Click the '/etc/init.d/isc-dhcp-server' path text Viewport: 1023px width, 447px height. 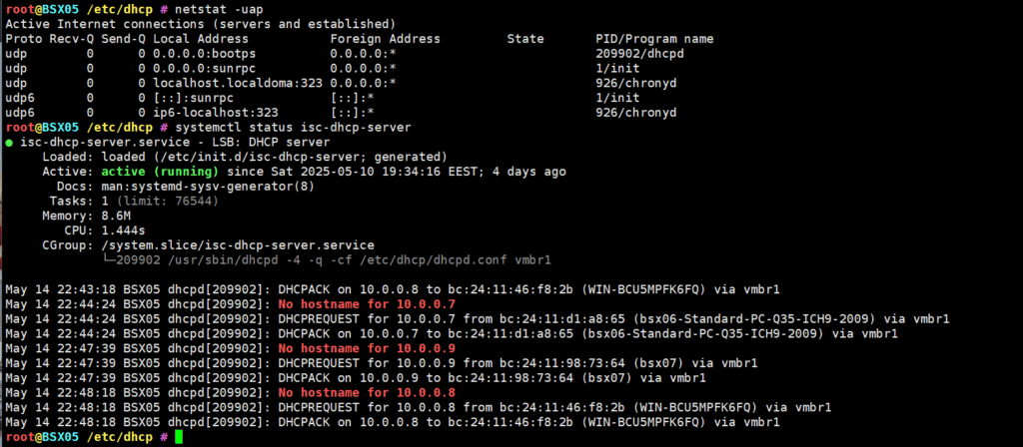point(261,157)
